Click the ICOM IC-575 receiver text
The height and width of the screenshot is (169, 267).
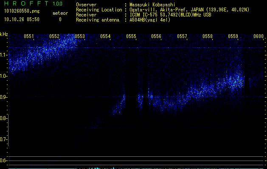pyautogui.click(x=170, y=15)
